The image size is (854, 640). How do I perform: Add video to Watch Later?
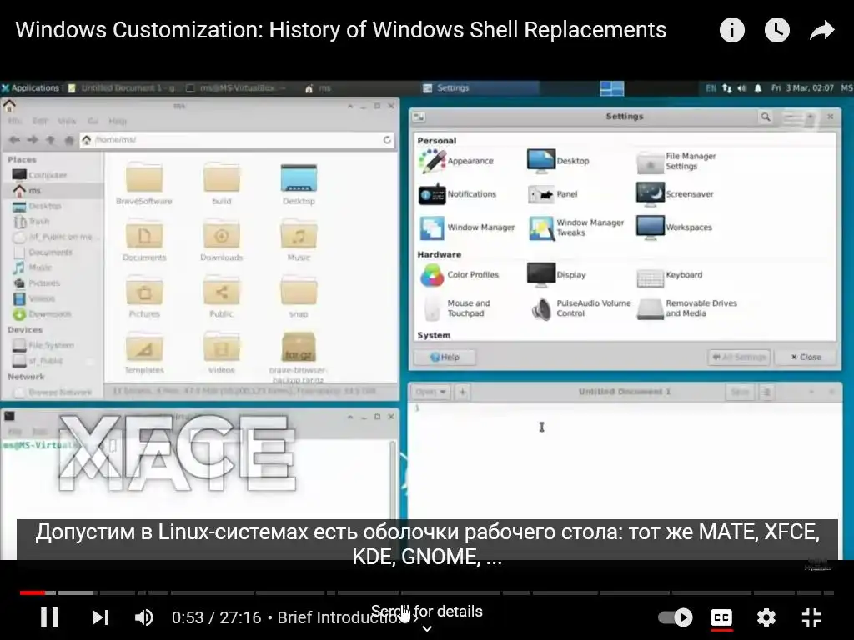point(776,30)
